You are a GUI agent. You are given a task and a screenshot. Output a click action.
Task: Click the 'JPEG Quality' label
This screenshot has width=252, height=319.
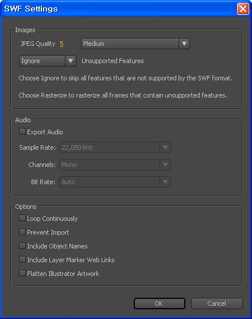point(38,44)
